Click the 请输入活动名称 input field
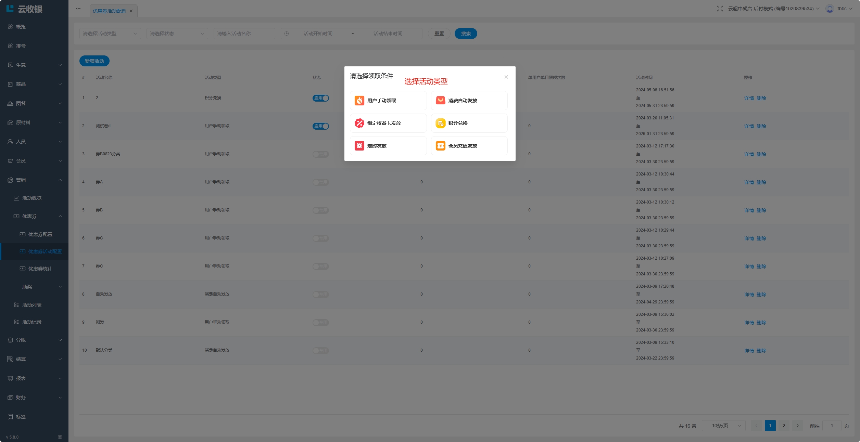Screen dimensions: 860x442 click(x=244, y=34)
